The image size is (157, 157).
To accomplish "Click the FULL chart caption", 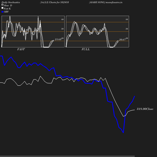I will (x=86, y=49).
